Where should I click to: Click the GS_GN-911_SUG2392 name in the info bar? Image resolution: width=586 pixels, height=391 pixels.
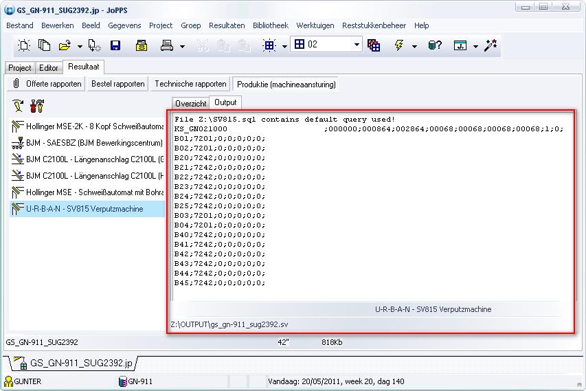pyautogui.click(x=42, y=342)
